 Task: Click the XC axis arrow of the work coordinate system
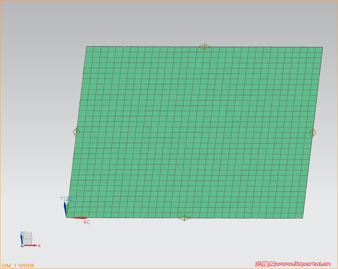(x=79, y=218)
